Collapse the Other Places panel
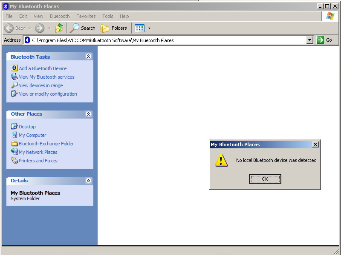This screenshot has width=341, height=255. (x=88, y=114)
